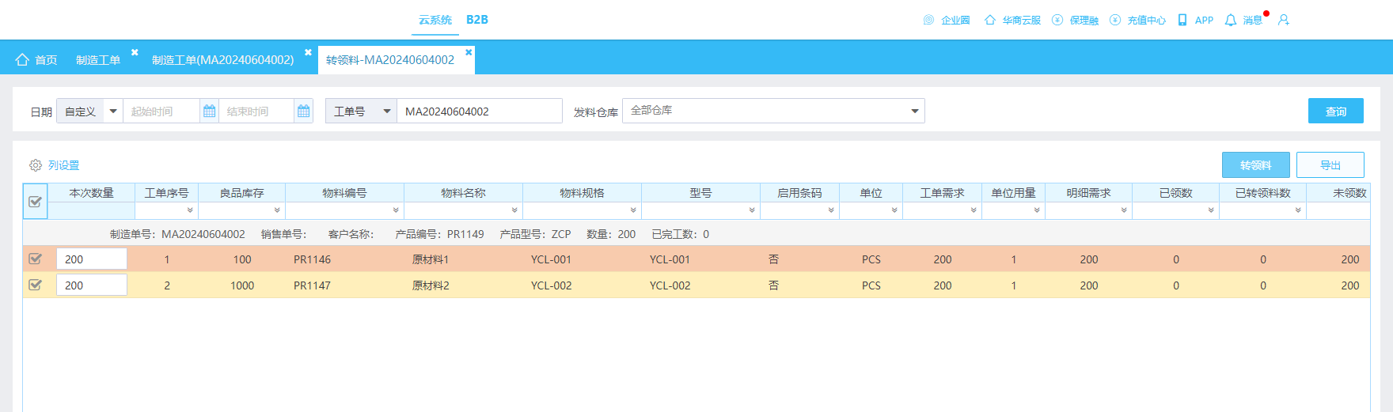The width and height of the screenshot is (1393, 412).
Task: Click material code PR1147
Action: click(312, 285)
